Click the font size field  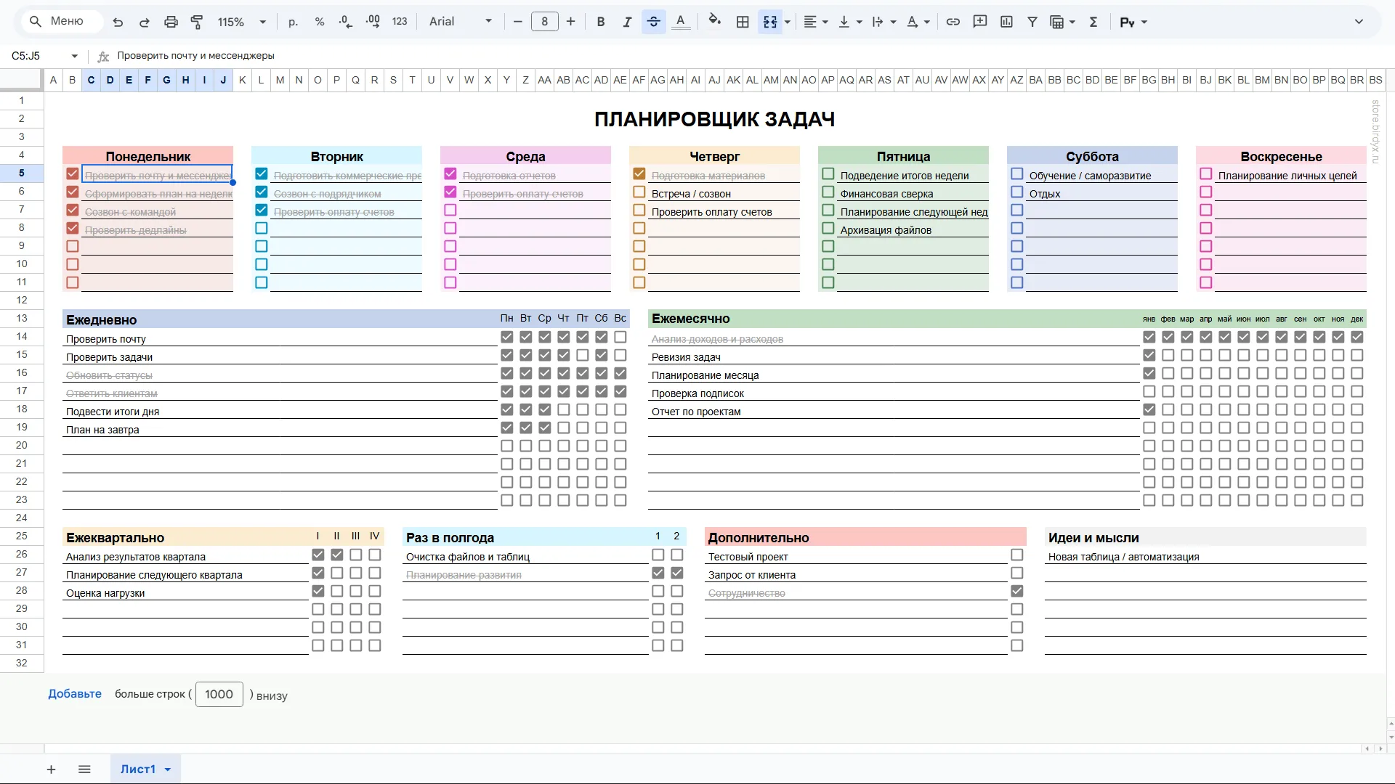[x=544, y=22]
